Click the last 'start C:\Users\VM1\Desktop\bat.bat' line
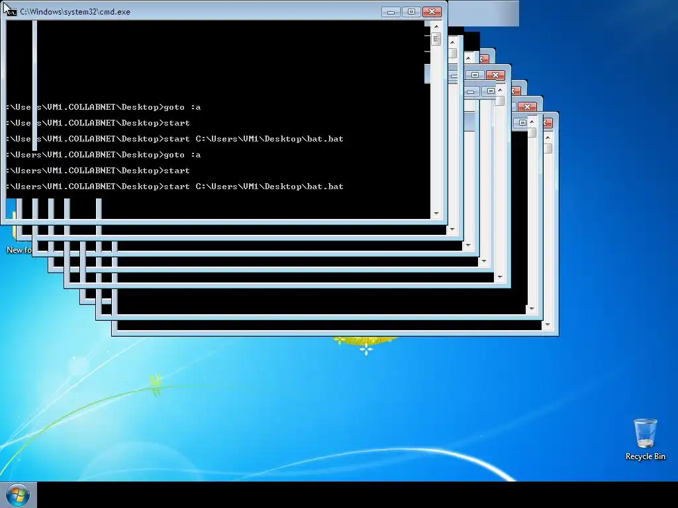Image resolution: width=678 pixels, height=508 pixels. click(175, 187)
